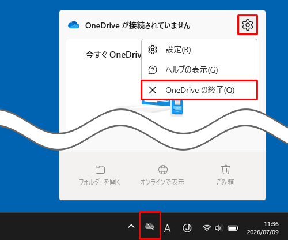The height and width of the screenshot is (240, 288).
Task: Check the battery status icon
Action: tap(233, 228)
